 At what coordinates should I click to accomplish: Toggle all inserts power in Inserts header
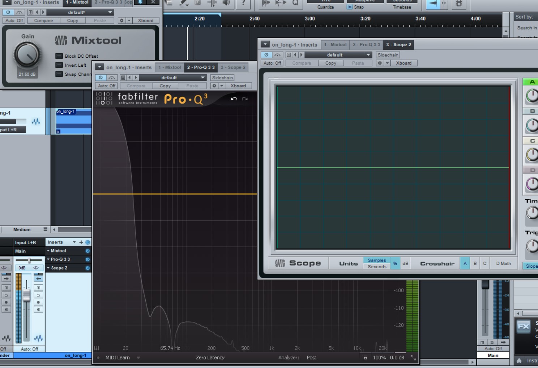87,242
